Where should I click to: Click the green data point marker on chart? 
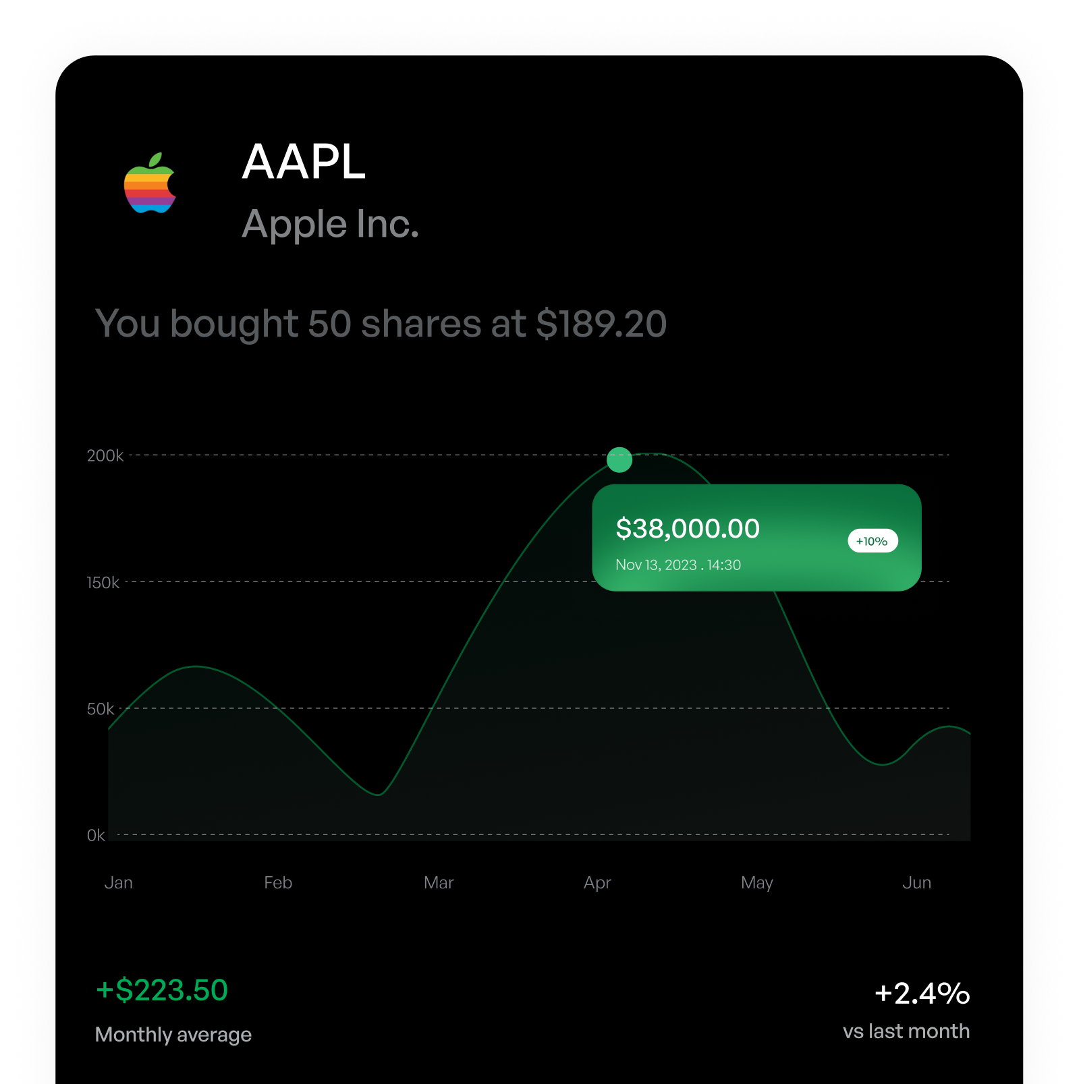coord(619,460)
